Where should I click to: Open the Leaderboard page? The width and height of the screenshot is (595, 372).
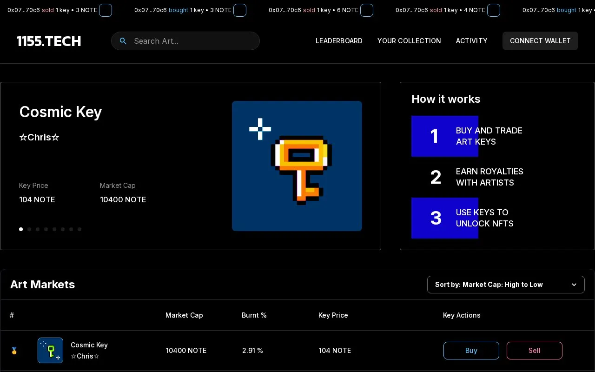(x=339, y=41)
